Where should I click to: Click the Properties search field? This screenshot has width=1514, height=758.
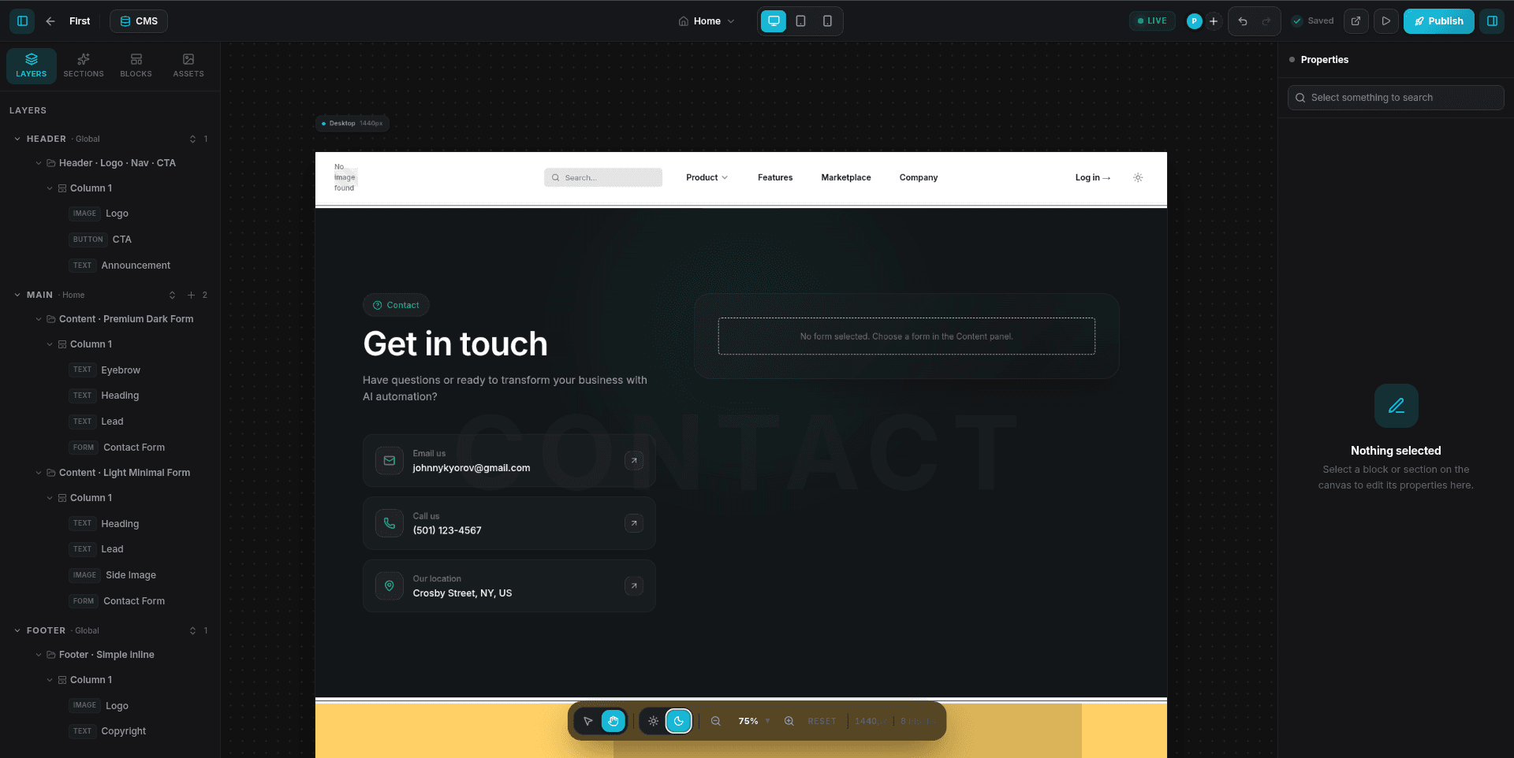(1396, 98)
